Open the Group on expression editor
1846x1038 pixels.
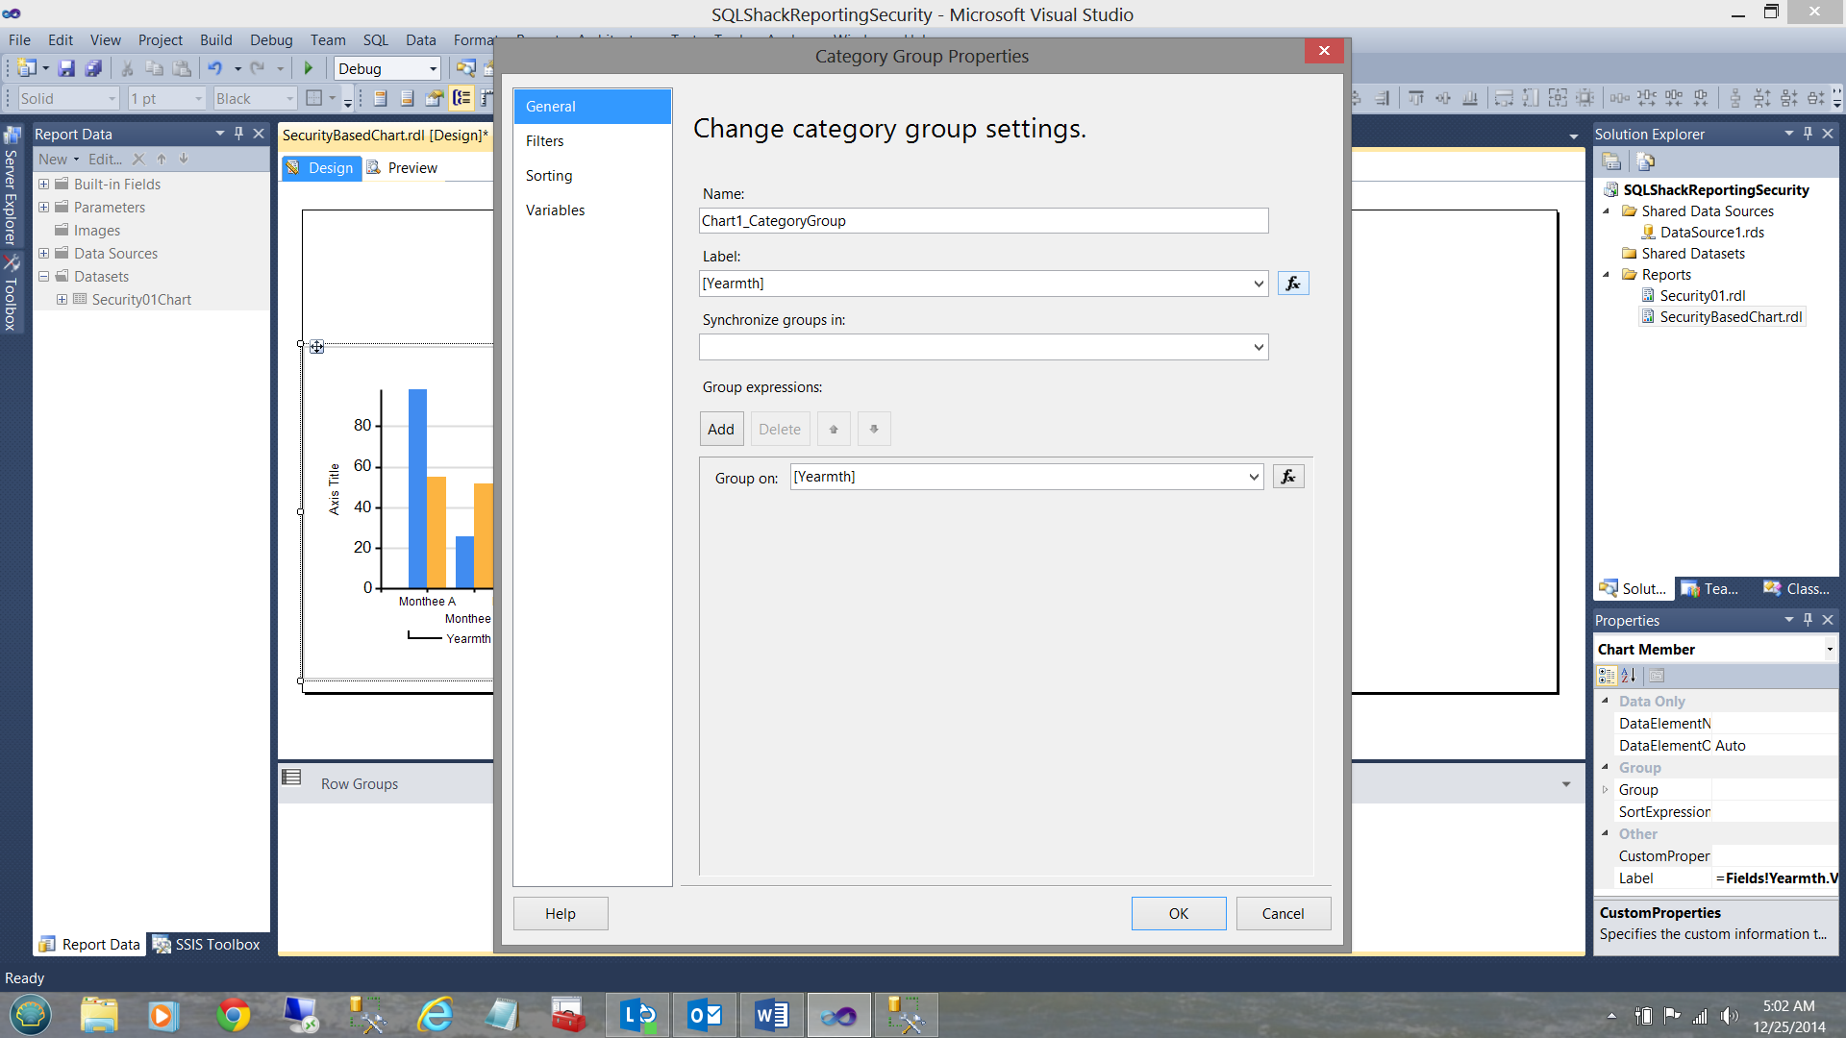1288,477
